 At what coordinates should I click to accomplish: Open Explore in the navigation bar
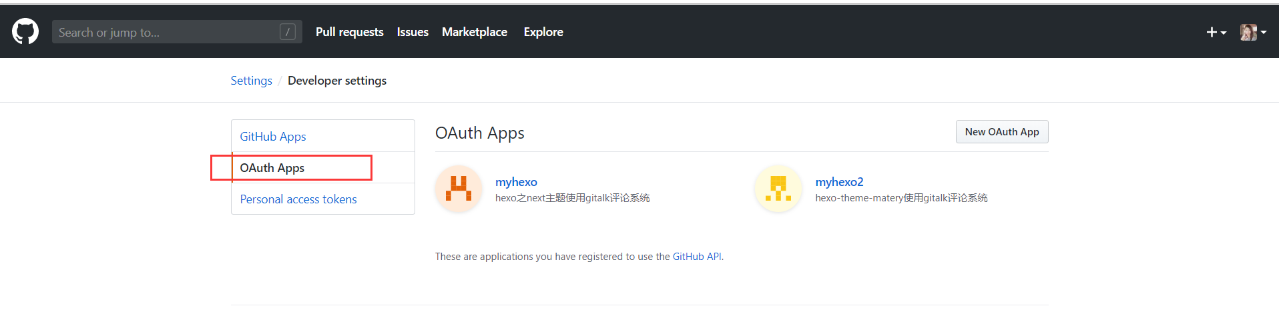click(x=543, y=32)
